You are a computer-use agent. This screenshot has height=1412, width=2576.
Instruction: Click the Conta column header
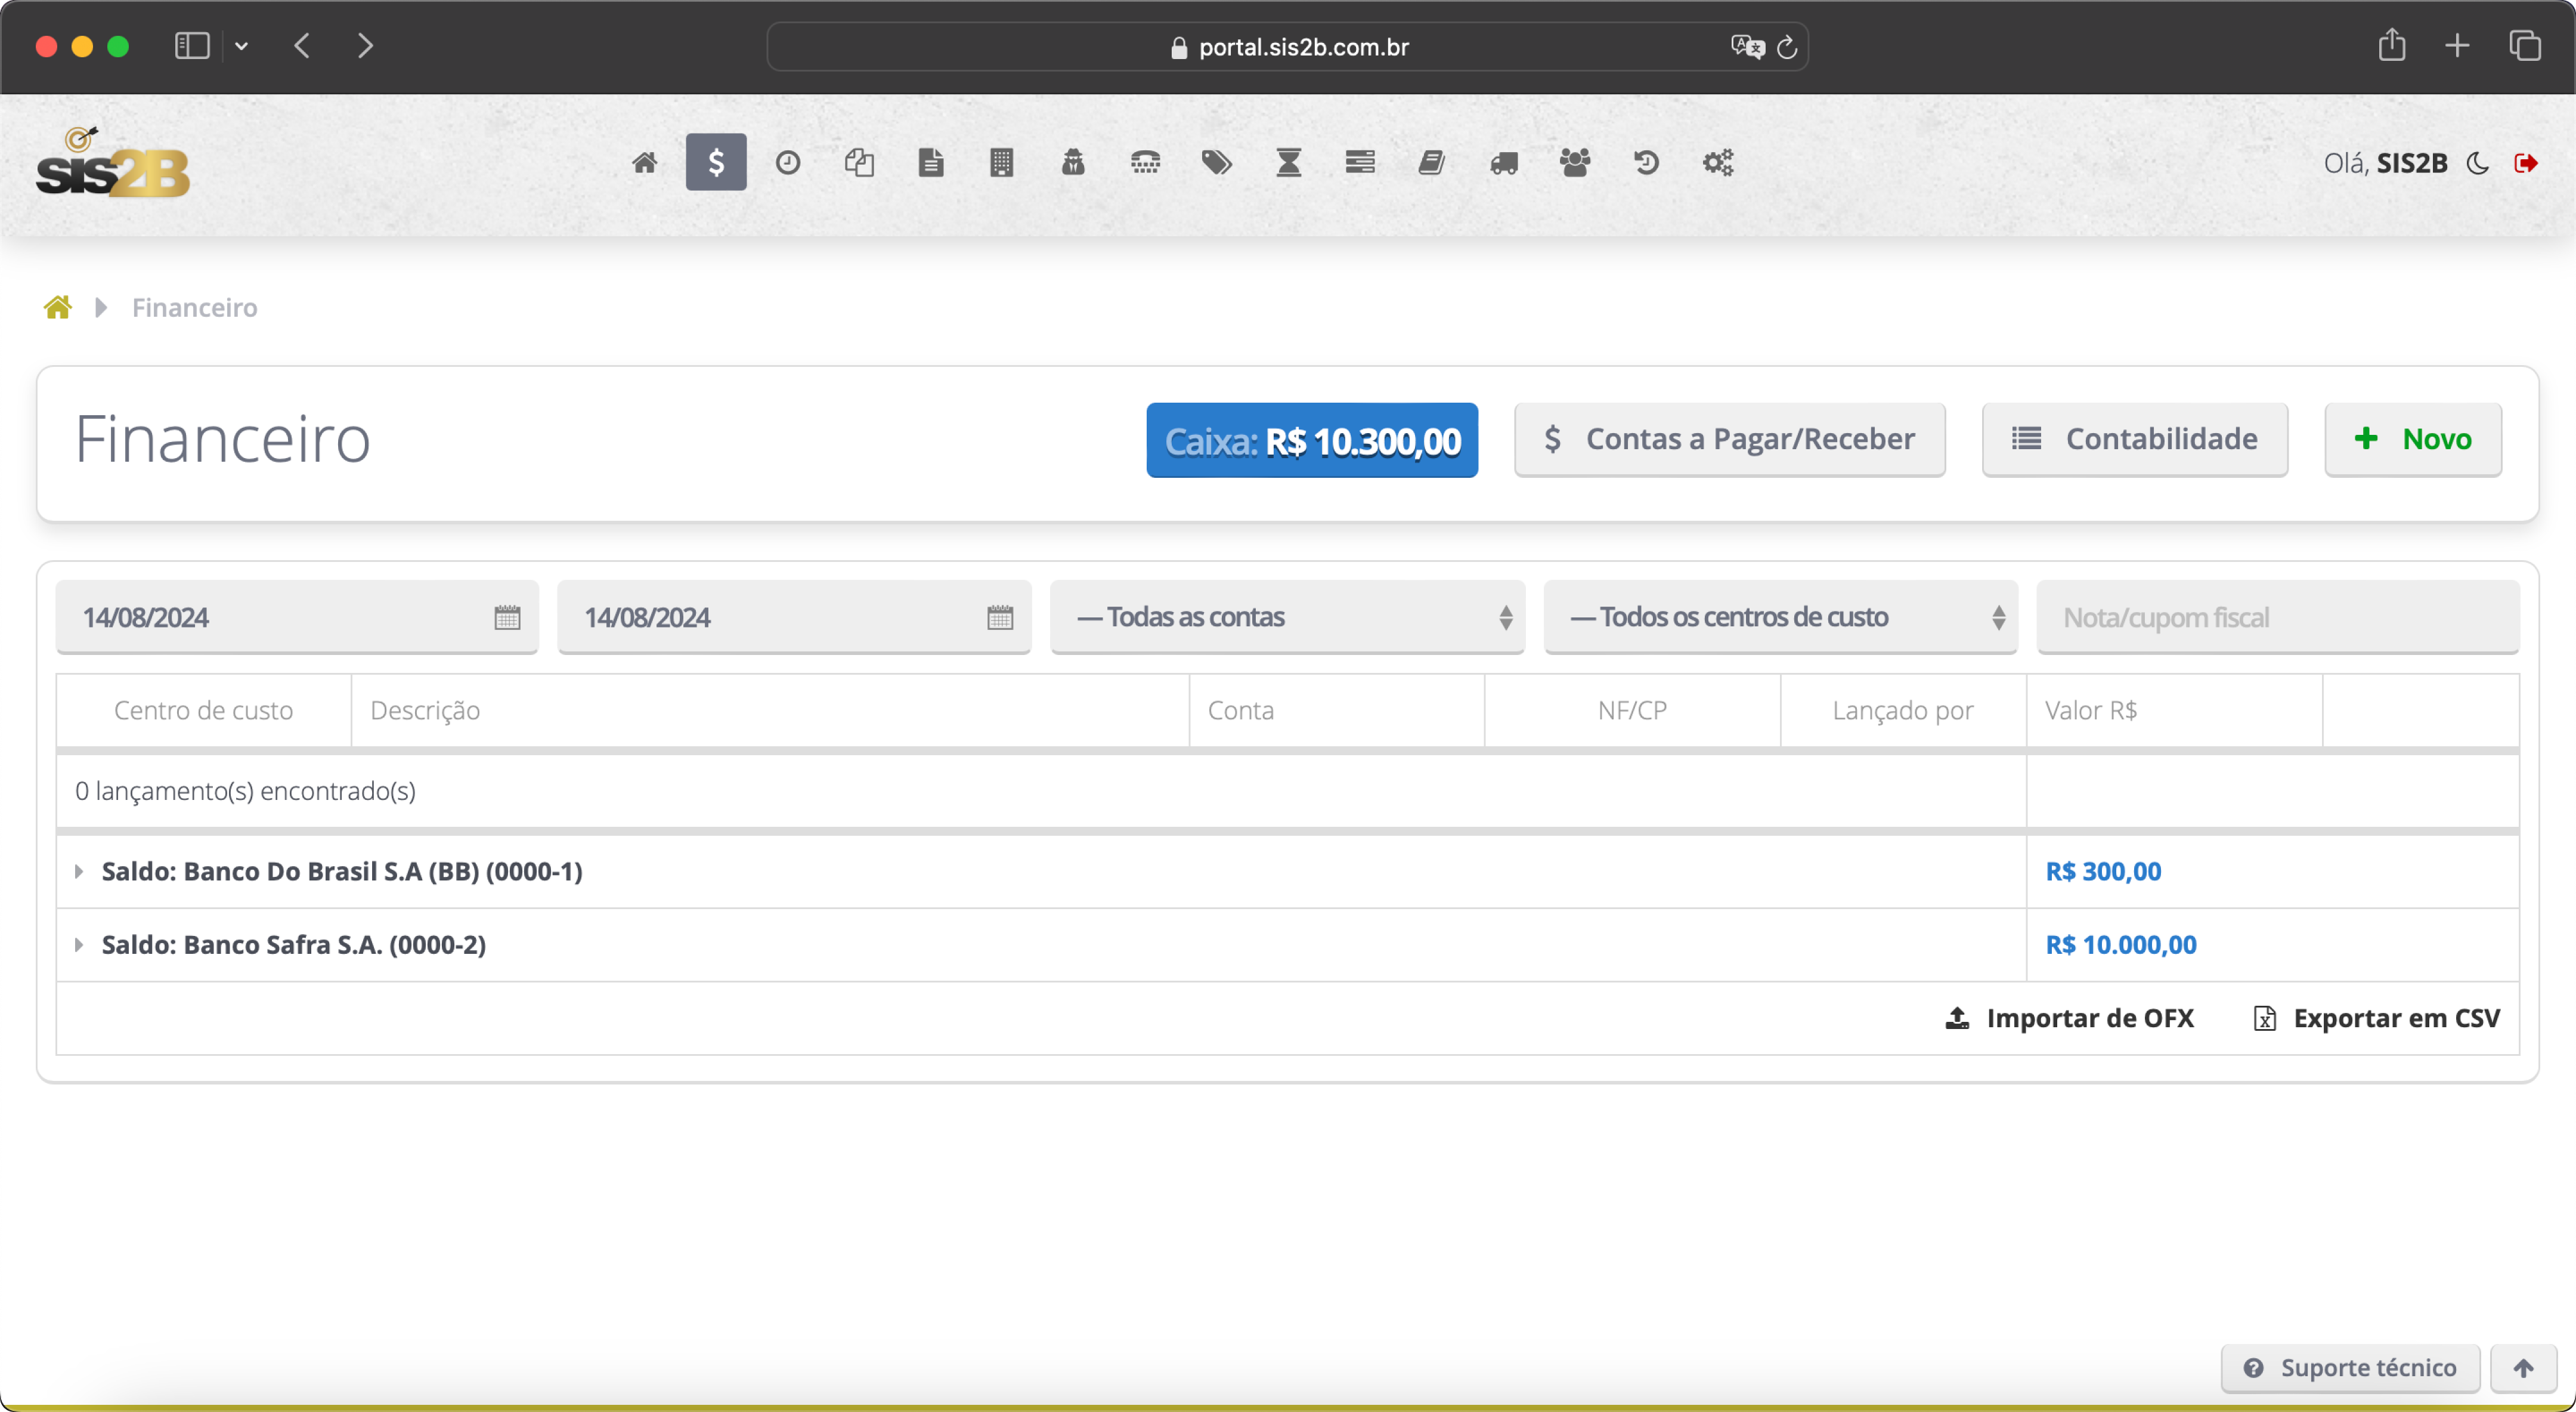(1337, 710)
